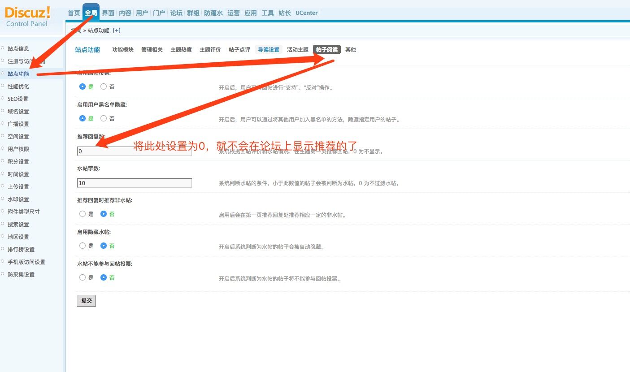Select 是 for 启用用户黑名单隐藏

(83, 119)
